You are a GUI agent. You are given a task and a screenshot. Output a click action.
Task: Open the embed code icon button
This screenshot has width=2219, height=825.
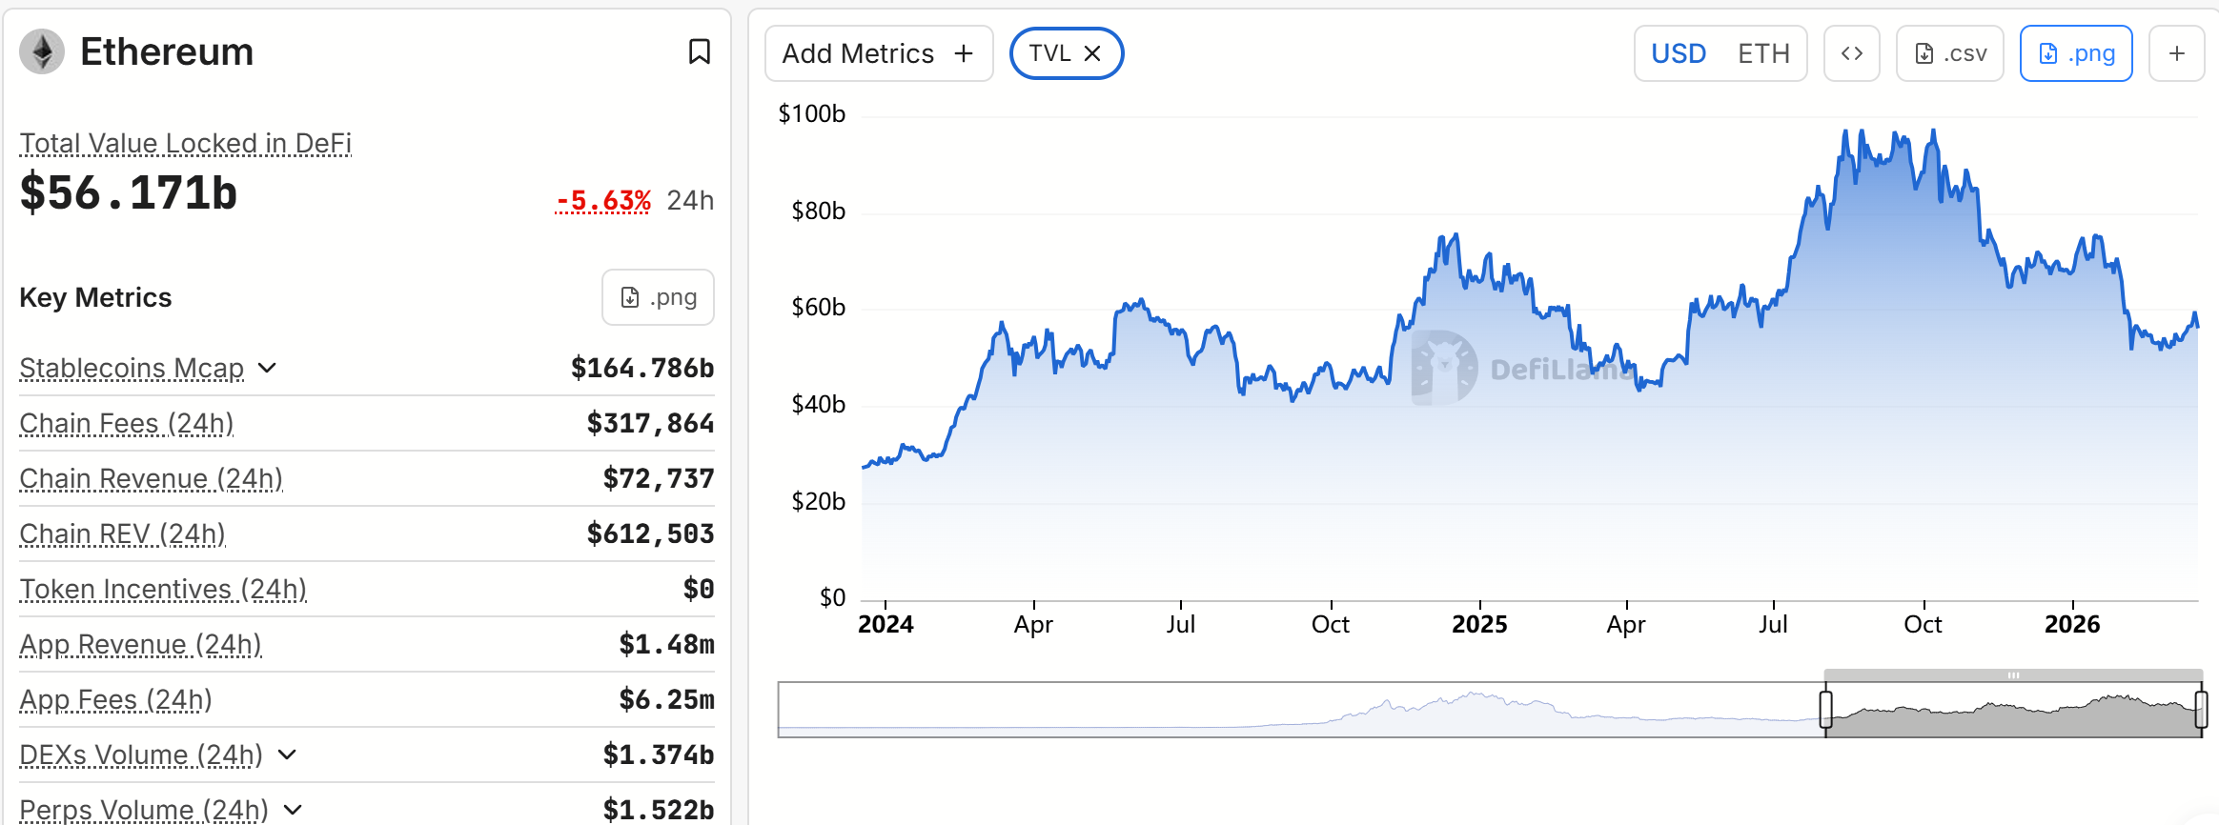click(x=1851, y=53)
